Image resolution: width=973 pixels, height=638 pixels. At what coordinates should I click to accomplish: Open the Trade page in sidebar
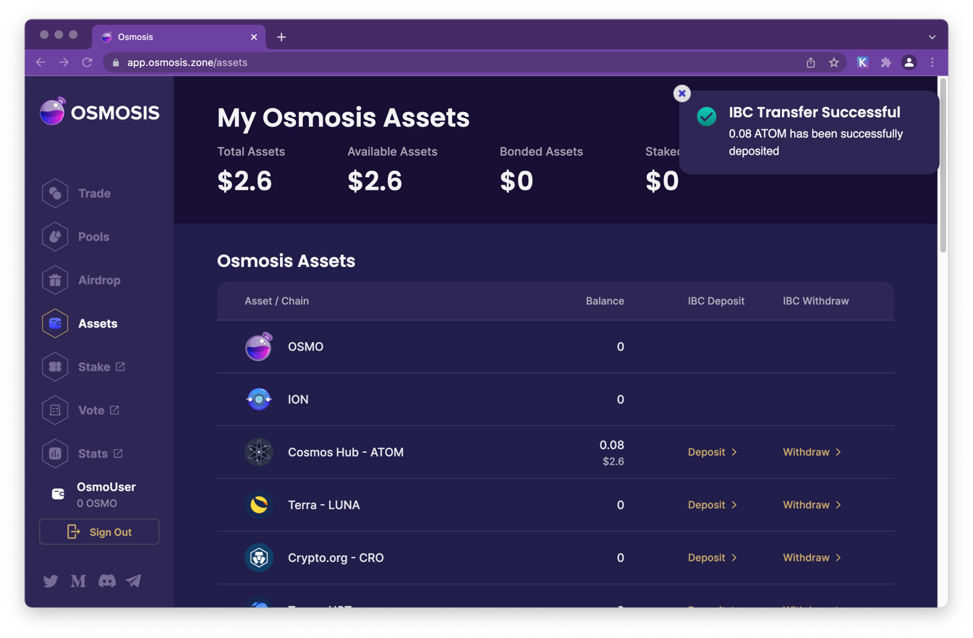click(93, 194)
